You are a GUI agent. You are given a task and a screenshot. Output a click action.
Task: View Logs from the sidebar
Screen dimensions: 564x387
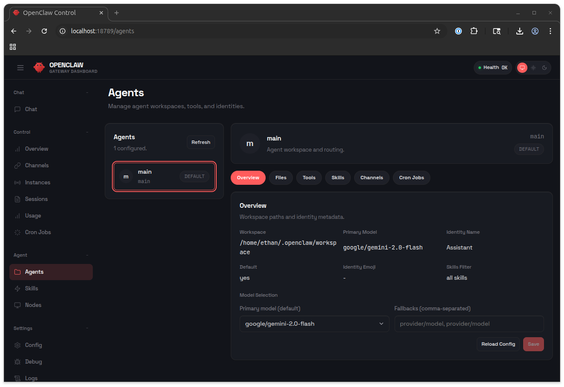[31, 378]
